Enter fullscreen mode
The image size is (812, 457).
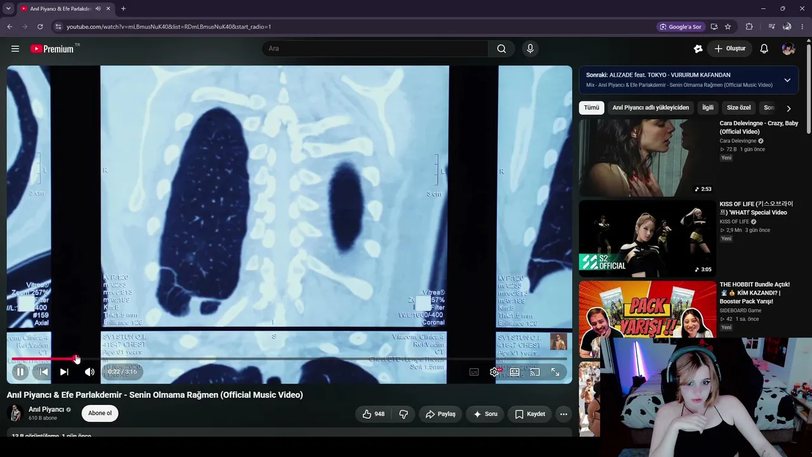pos(555,372)
